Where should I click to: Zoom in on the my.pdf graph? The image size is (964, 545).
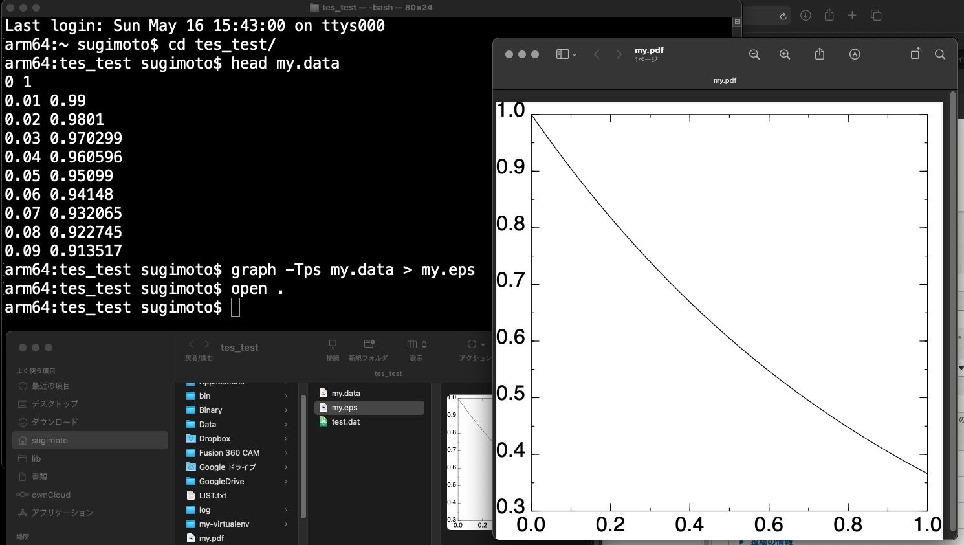785,54
